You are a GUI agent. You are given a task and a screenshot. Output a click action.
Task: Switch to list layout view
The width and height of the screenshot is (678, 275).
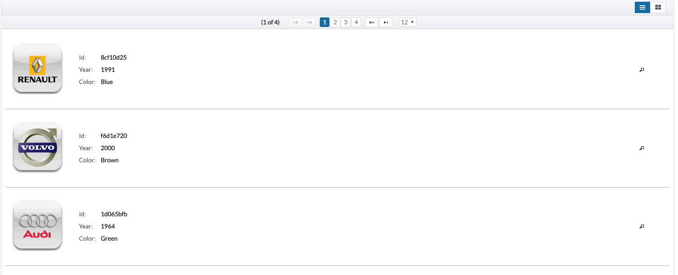pyautogui.click(x=642, y=7)
